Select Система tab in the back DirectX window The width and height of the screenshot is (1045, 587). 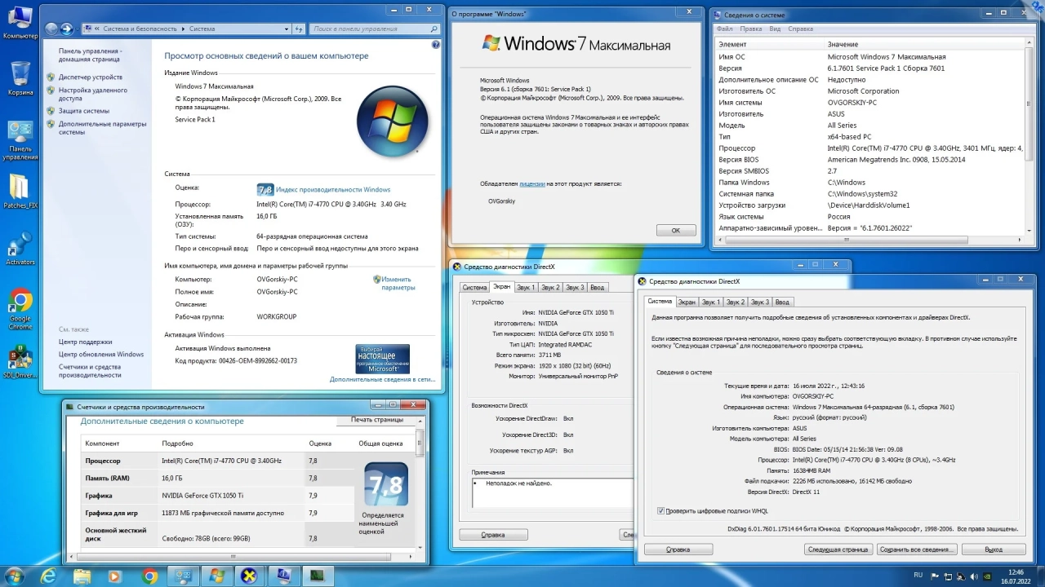474,287
